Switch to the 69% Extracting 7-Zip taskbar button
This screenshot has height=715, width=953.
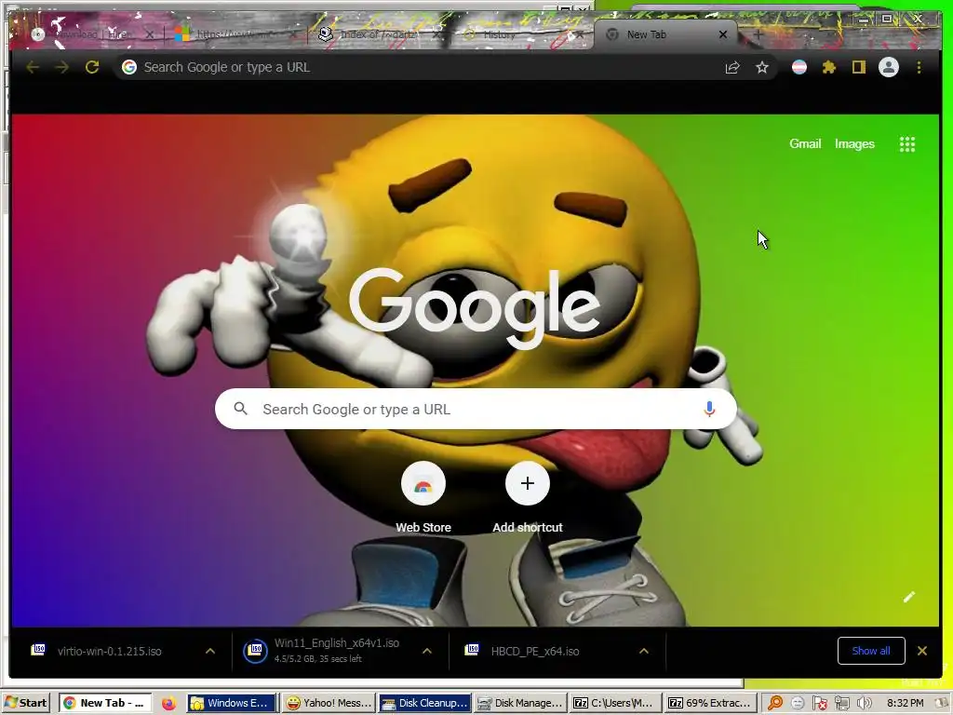[x=711, y=703]
